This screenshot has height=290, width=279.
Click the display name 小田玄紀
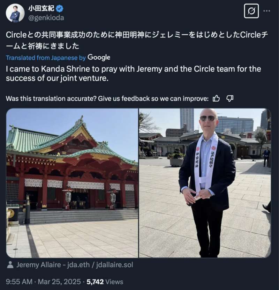pos(41,8)
